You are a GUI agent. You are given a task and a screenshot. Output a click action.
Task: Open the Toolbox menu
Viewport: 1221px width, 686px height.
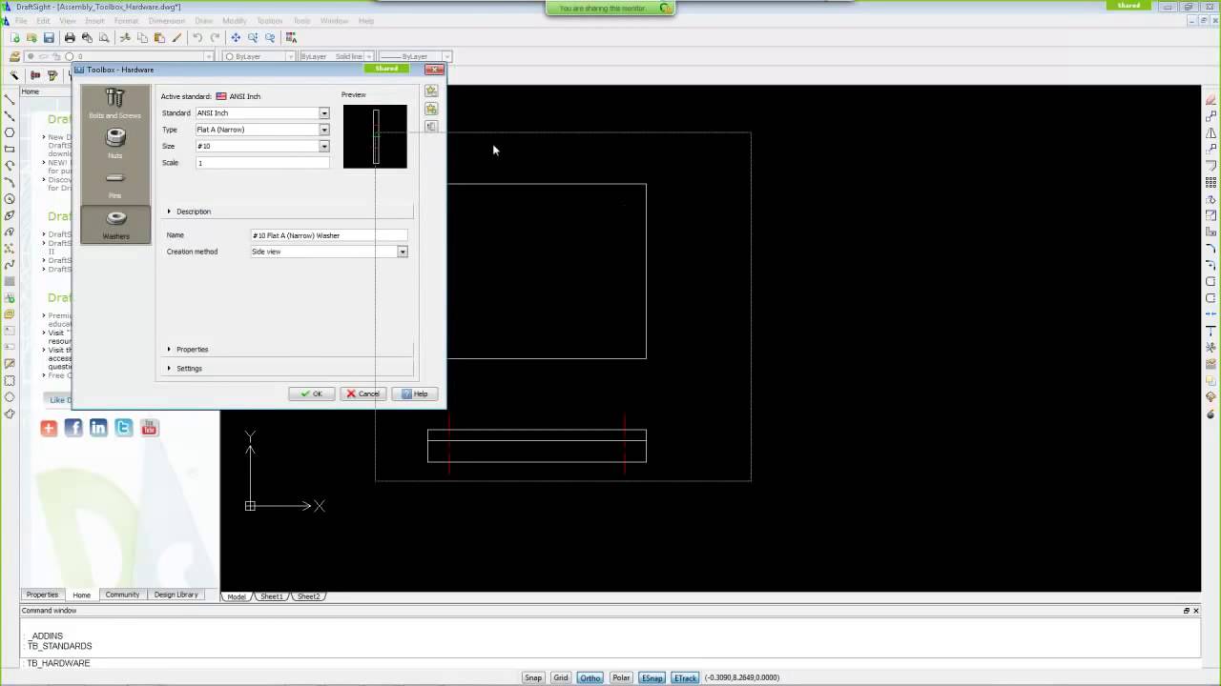[x=269, y=21]
